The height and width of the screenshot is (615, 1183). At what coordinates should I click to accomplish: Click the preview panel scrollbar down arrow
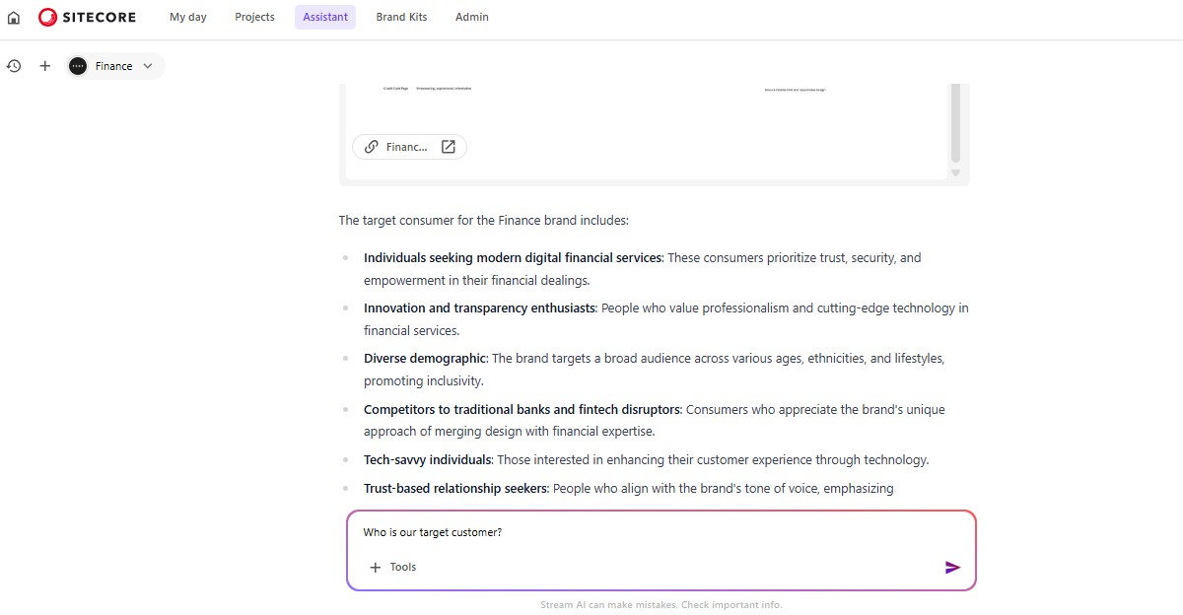tap(954, 172)
